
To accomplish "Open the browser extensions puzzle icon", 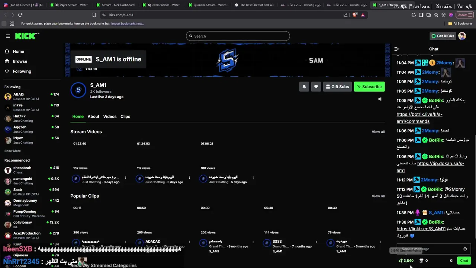I will point(414,15).
